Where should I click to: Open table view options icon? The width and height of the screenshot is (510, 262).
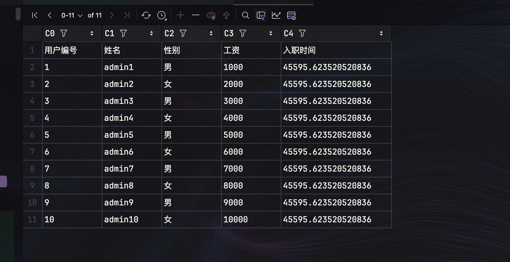tap(291, 15)
